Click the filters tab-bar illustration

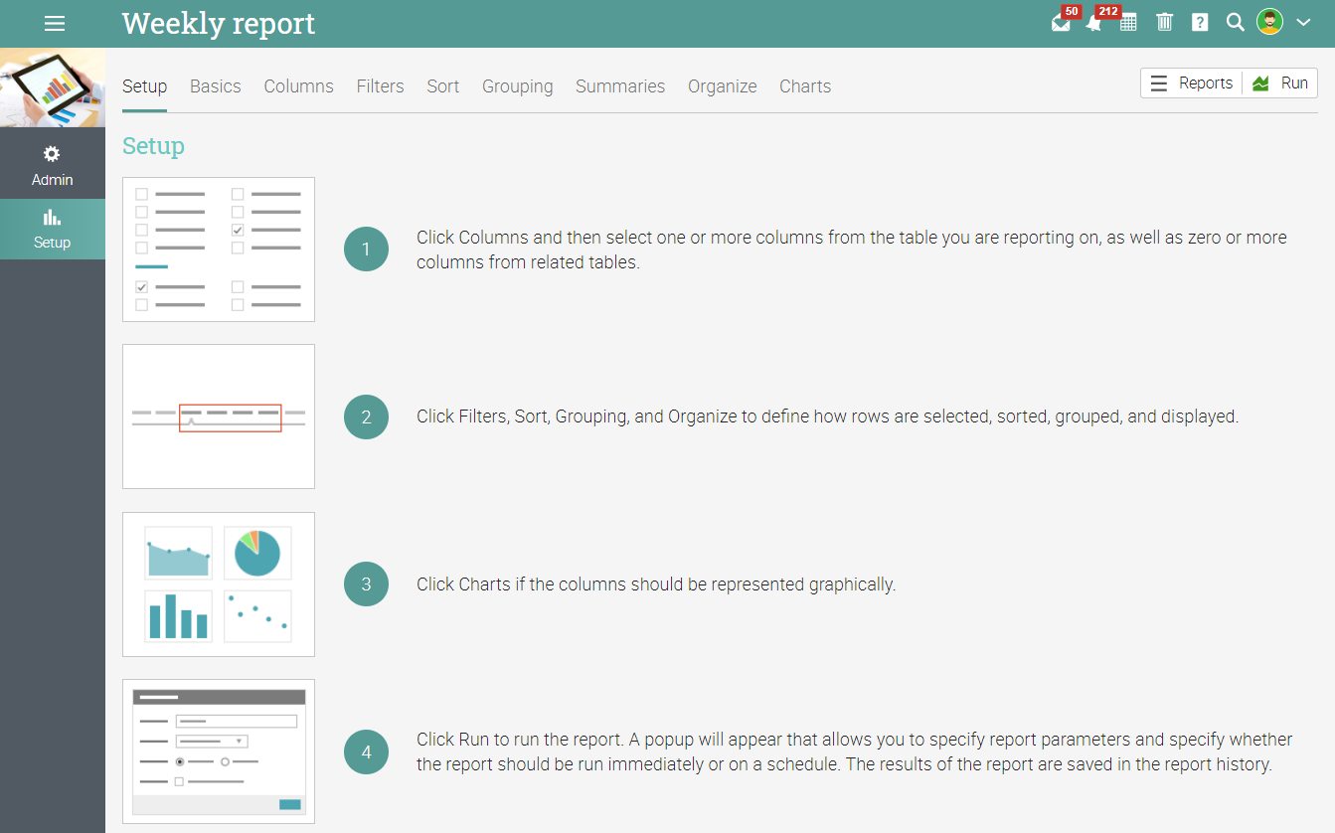[x=219, y=416]
